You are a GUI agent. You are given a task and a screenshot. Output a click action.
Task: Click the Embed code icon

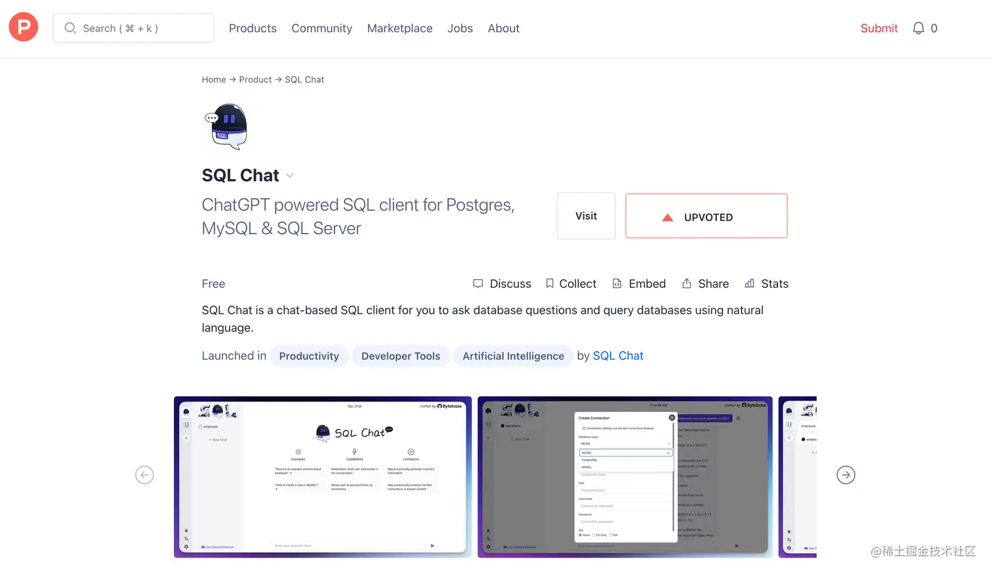click(x=617, y=283)
